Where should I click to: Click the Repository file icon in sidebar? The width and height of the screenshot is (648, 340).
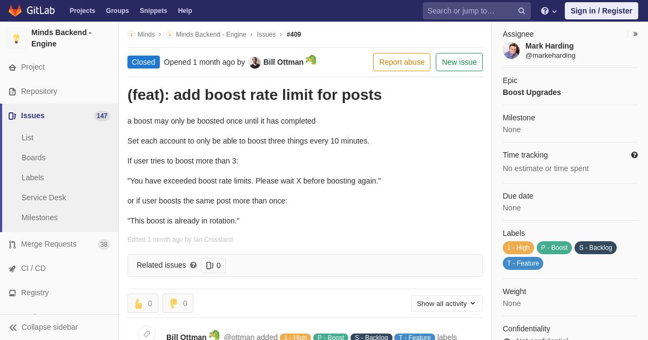pyautogui.click(x=12, y=92)
